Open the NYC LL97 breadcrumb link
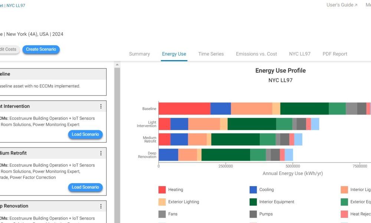 pos(15,5)
